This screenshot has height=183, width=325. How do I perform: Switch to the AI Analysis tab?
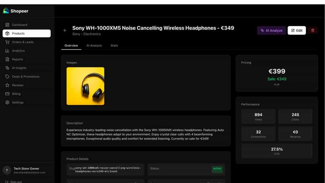click(x=94, y=46)
